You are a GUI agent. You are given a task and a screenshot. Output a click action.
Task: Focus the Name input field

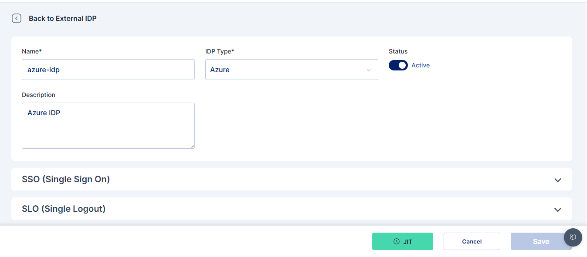[108, 70]
